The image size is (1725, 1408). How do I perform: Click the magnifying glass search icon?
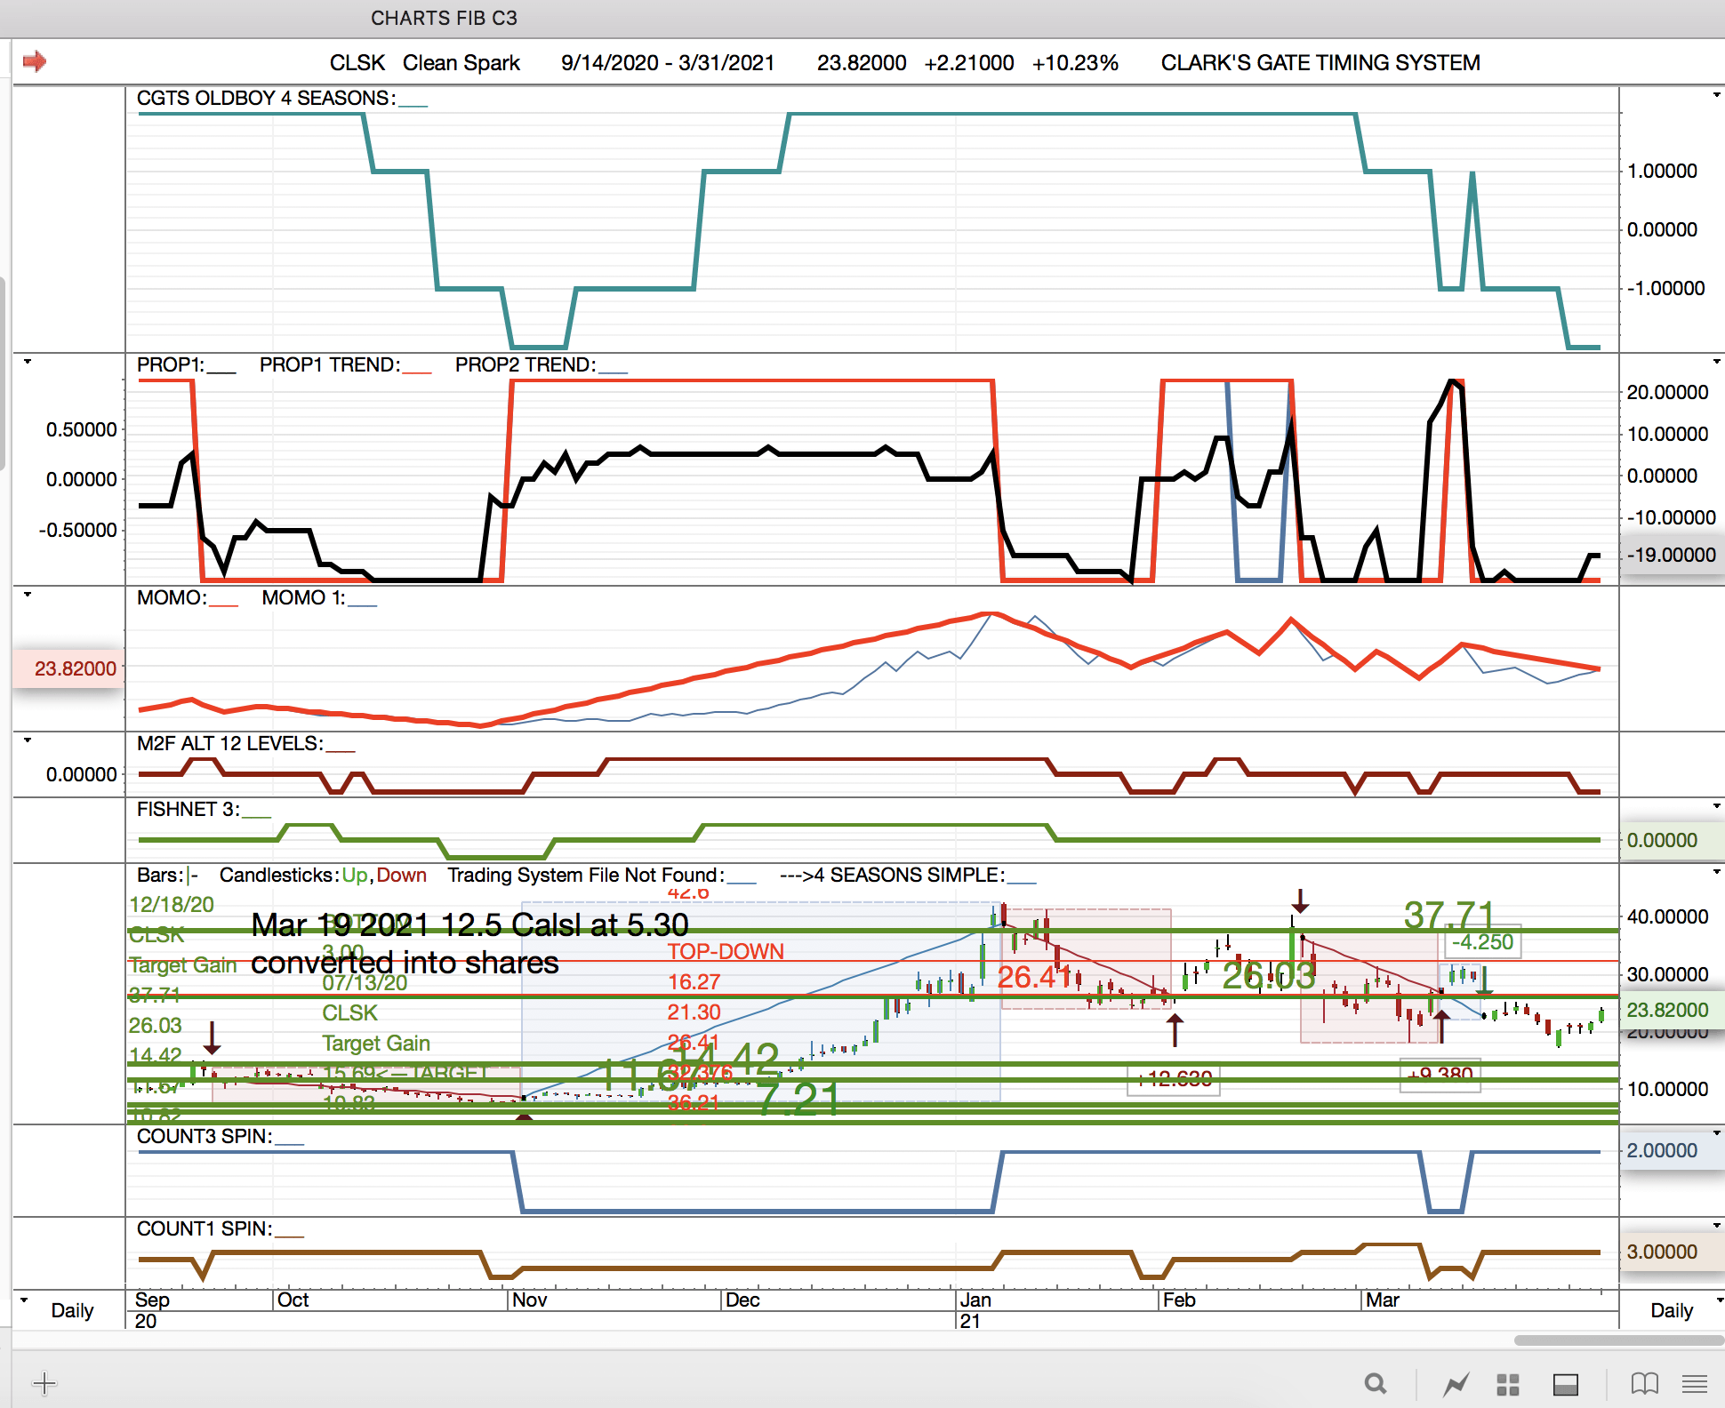click(x=1376, y=1384)
